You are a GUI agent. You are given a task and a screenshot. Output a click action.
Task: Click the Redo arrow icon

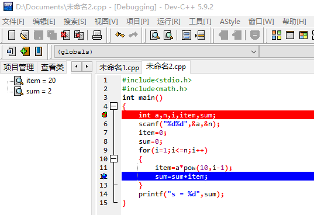coord(133,35)
